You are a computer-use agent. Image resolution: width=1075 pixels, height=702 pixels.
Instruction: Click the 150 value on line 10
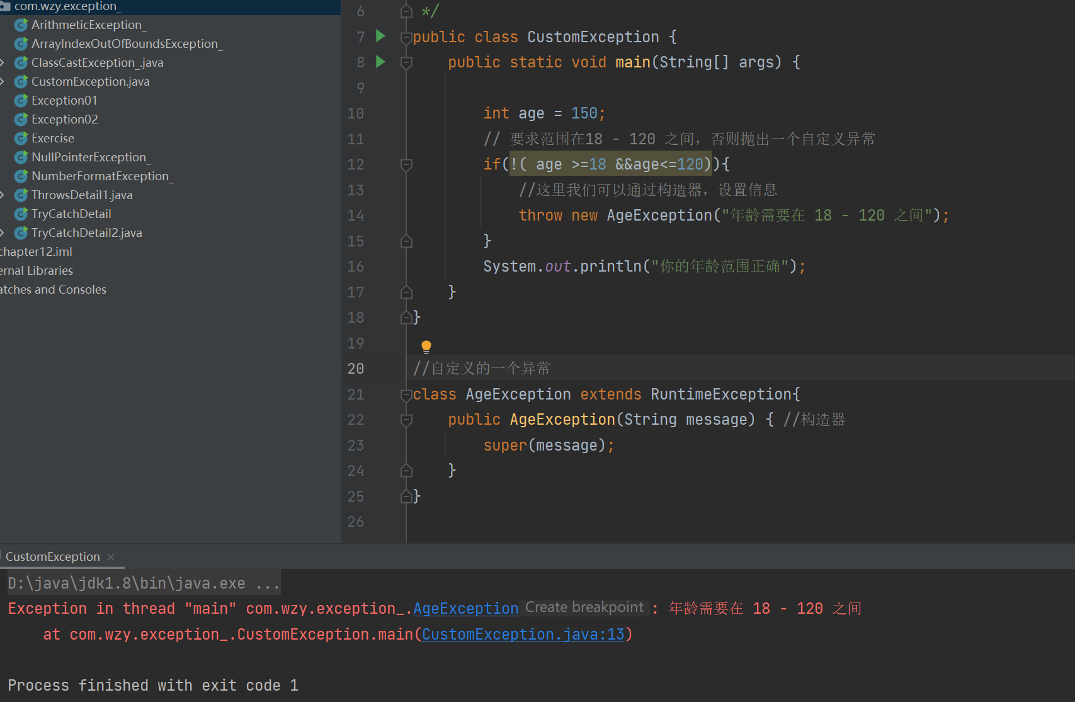point(584,113)
